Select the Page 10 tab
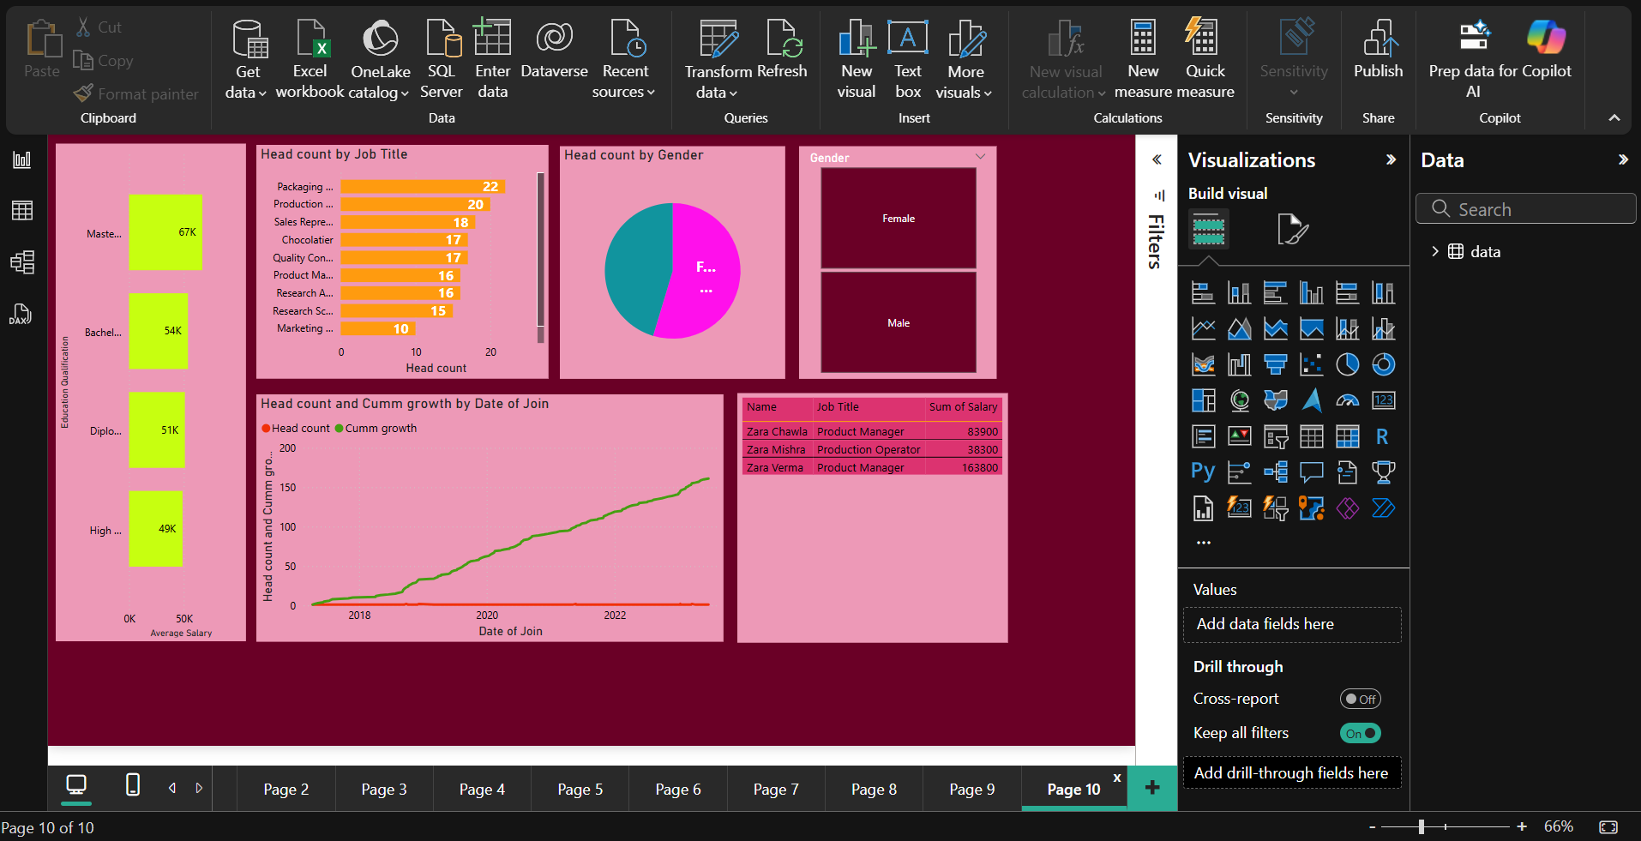Screen dimensions: 1641x841 [1073, 790]
